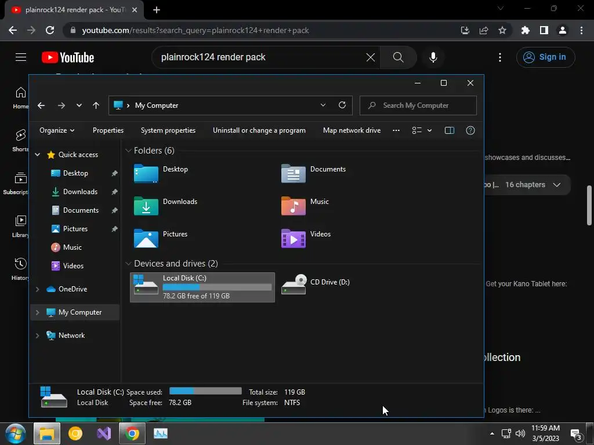Choose Map network drive
594x445 pixels.
352,130
